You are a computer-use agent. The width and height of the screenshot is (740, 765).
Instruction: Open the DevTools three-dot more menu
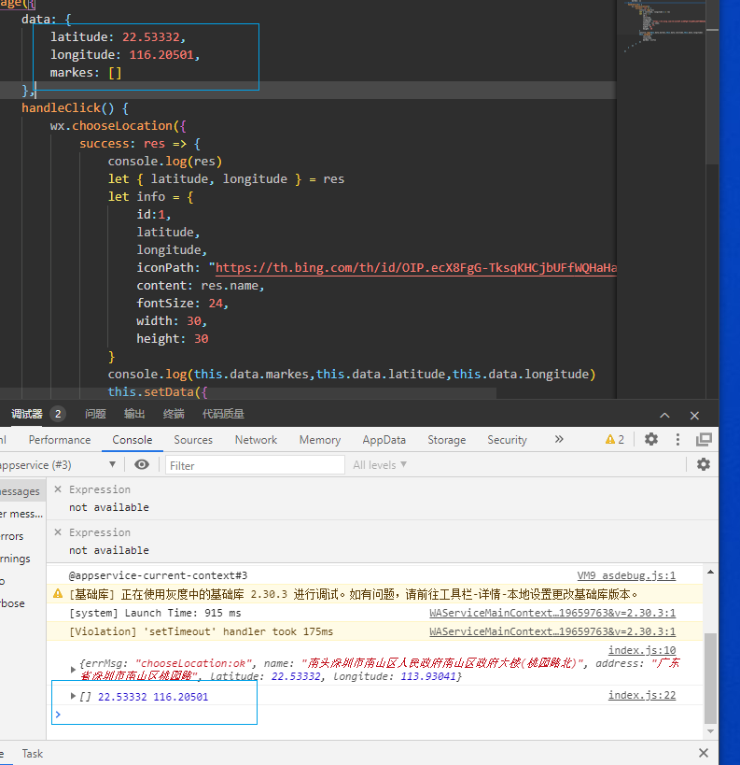coord(677,439)
